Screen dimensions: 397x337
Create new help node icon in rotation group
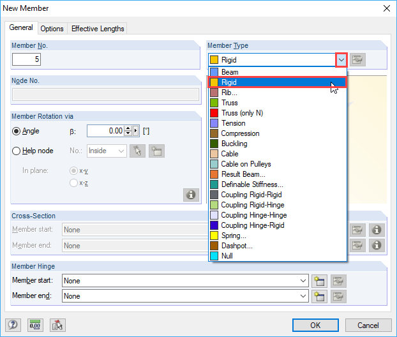tap(156, 151)
